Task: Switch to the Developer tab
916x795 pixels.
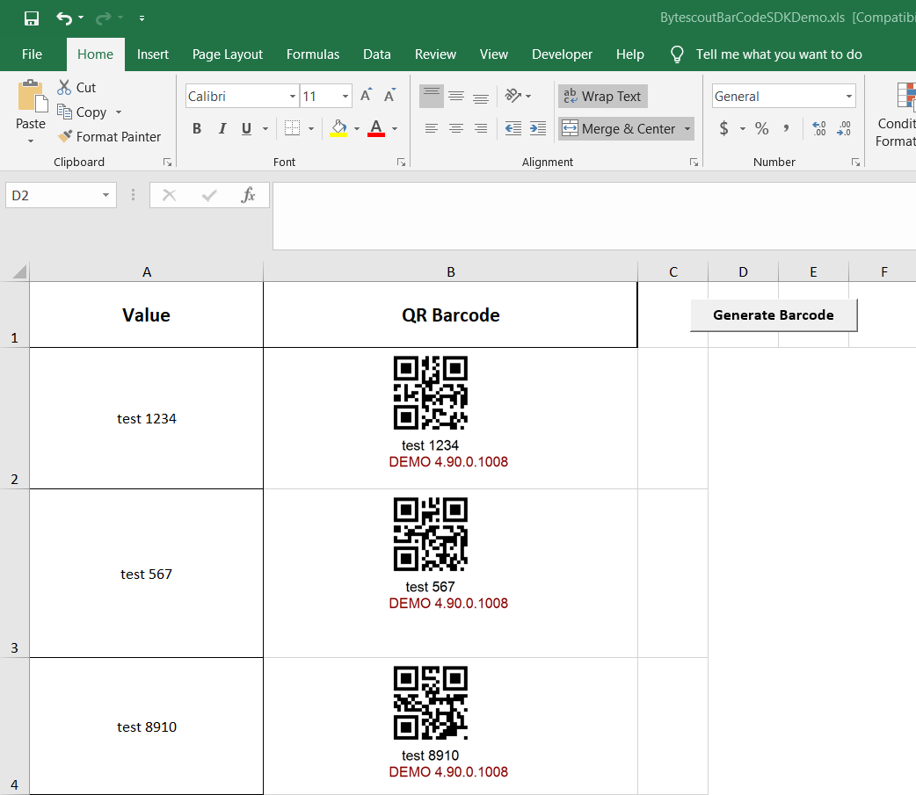Action: pos(562,54)
